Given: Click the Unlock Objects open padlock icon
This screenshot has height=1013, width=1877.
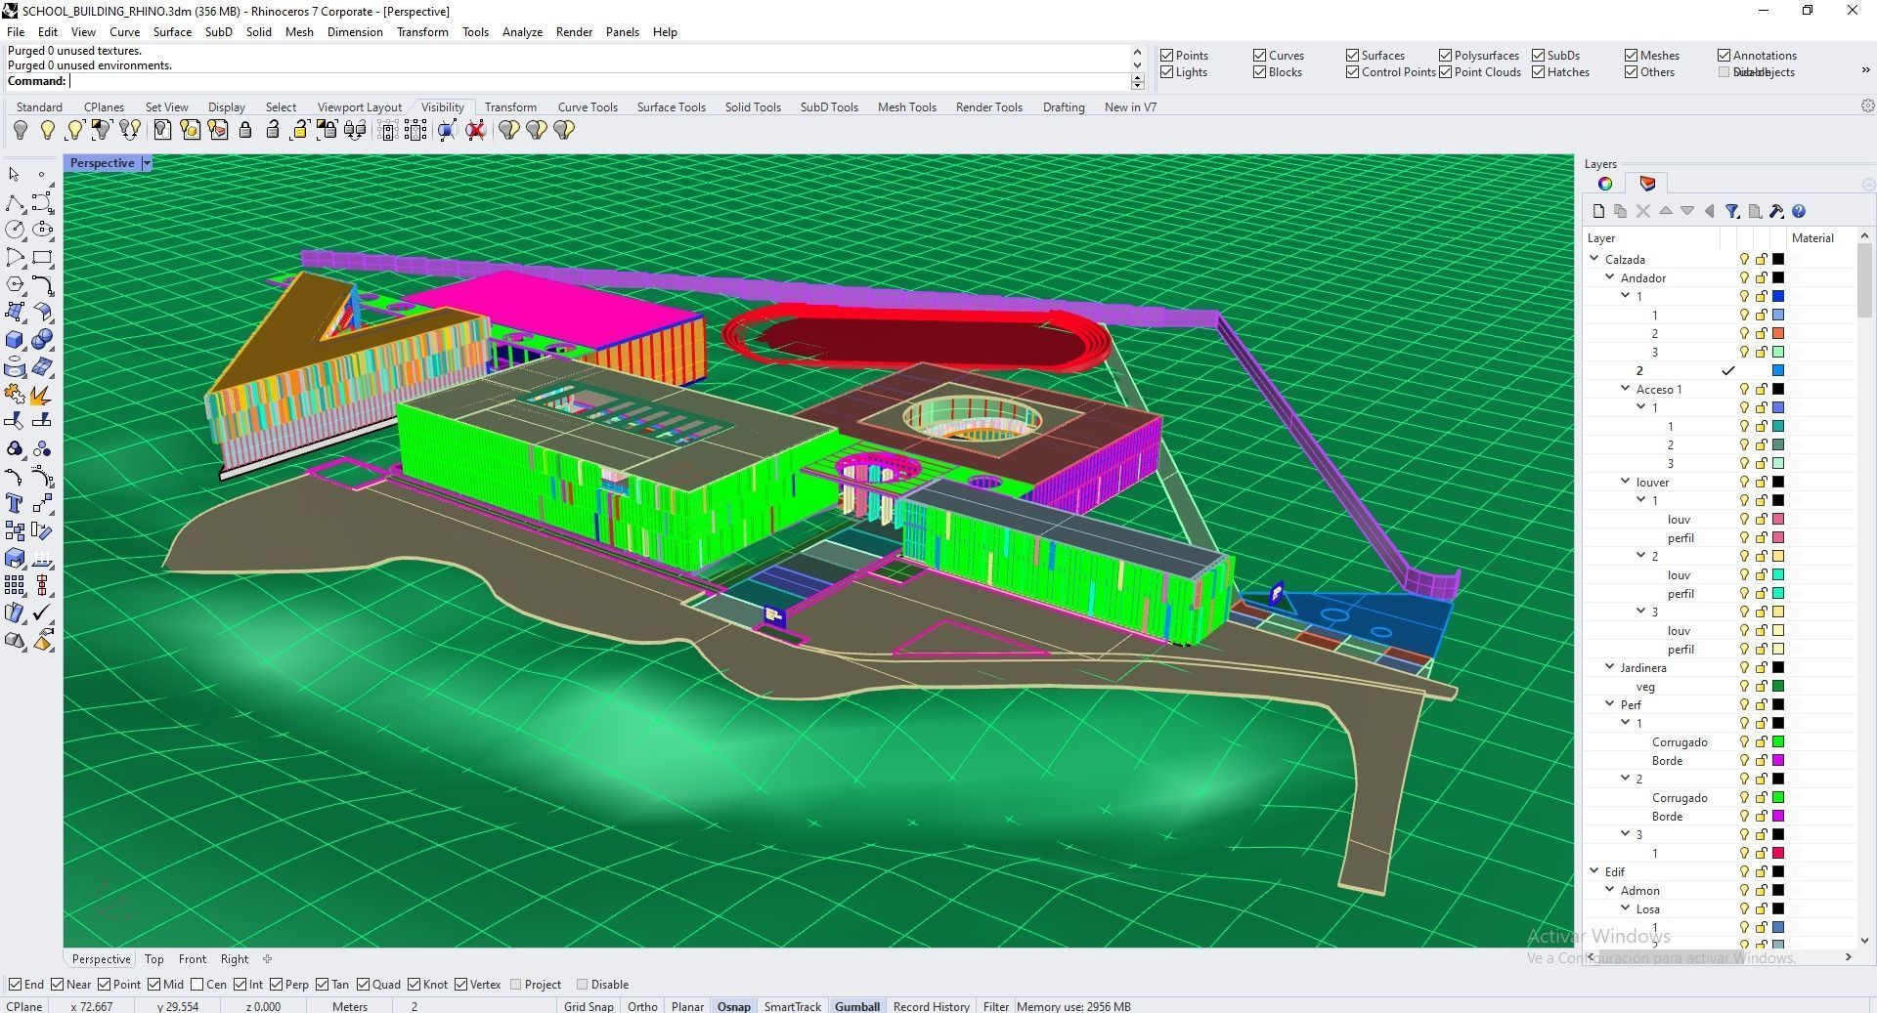Looking at the screenshot, I should 273,130.
